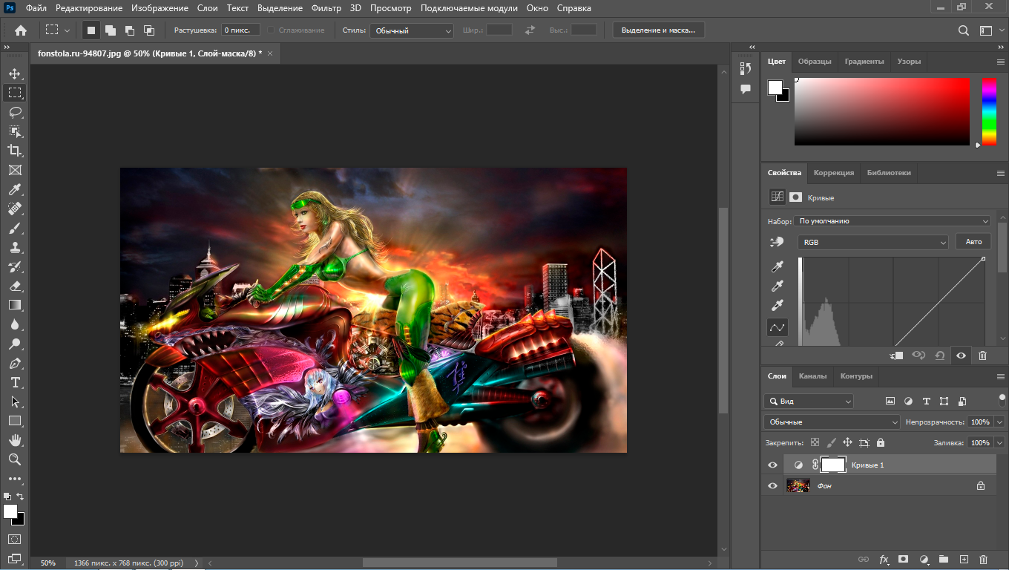
Task: Open the Фильтр menu
Action: (x=326, y=8)
